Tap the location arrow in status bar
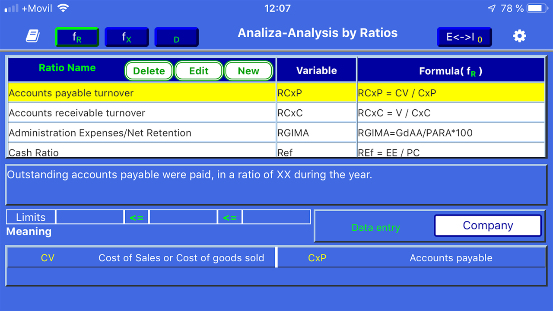The image size is (553, 311). (x=492, y=8)
